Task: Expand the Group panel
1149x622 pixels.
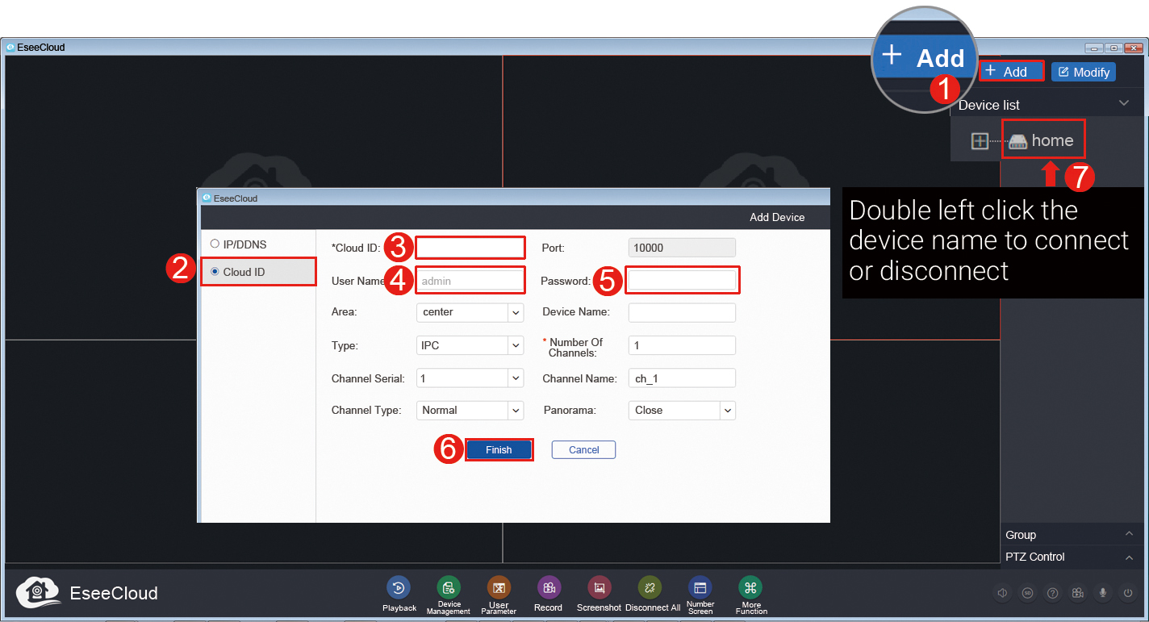Action: pyautogui.click(x=1129, y=535)
